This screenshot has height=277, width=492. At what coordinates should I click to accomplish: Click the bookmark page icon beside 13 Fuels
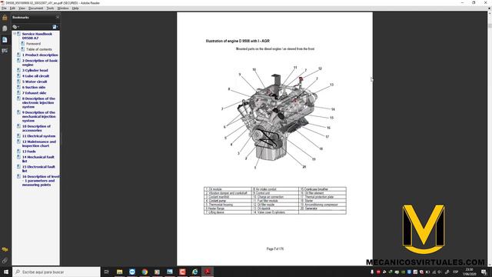pos(18,151)
